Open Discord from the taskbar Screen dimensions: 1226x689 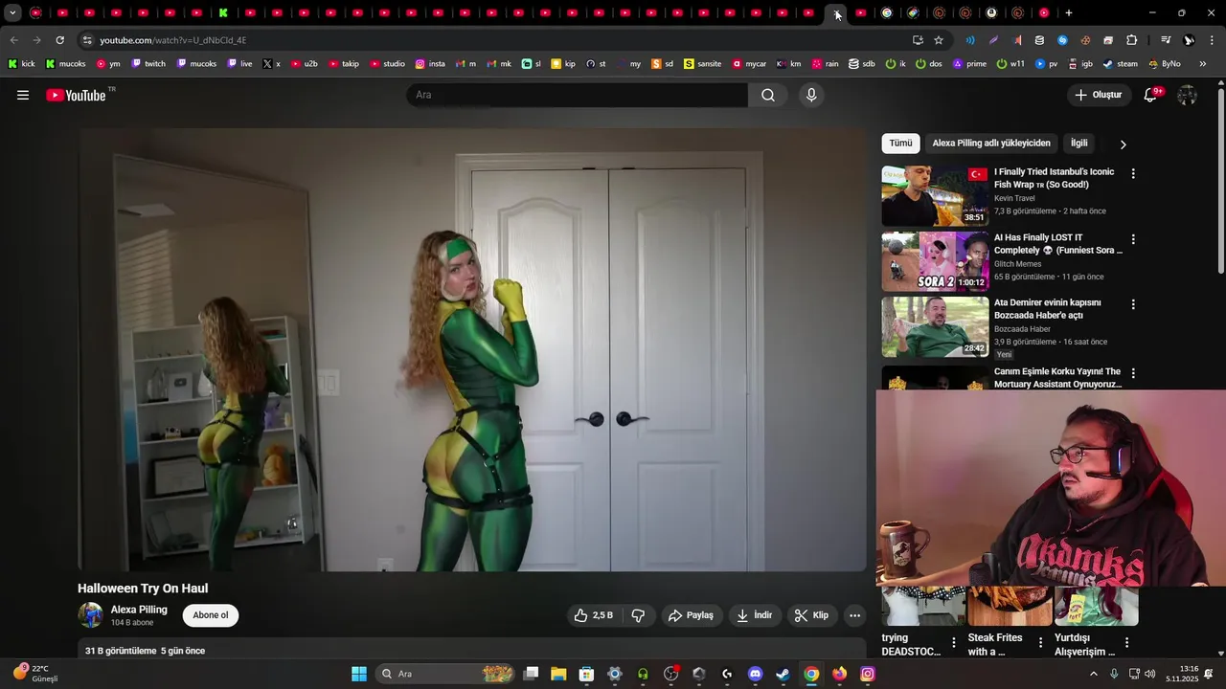(755, 674)
